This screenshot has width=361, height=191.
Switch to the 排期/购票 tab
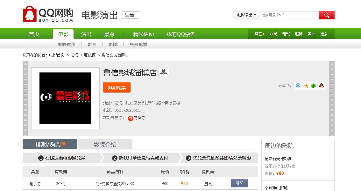coord(50,144)
